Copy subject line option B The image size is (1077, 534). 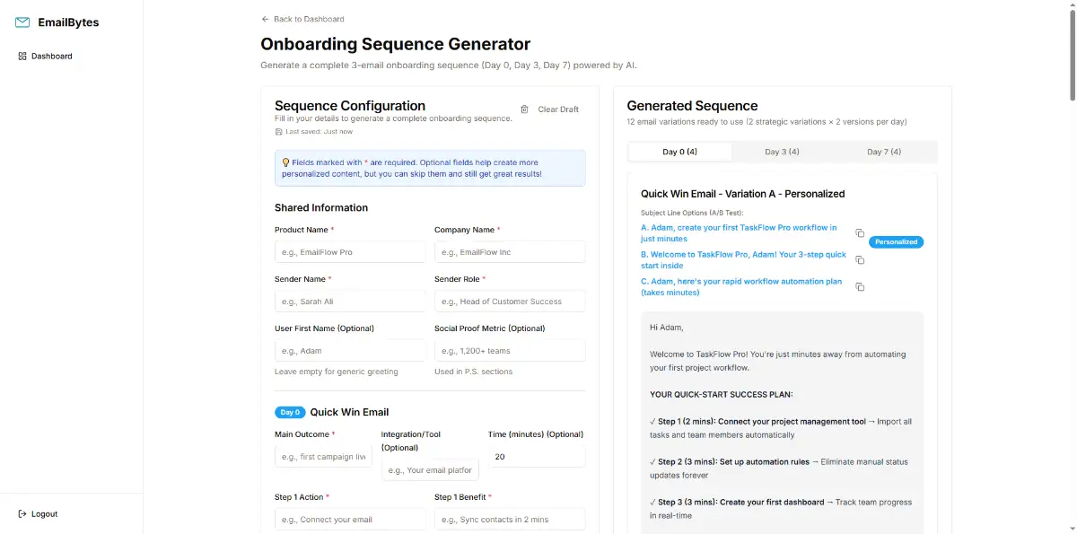point(860,260)
